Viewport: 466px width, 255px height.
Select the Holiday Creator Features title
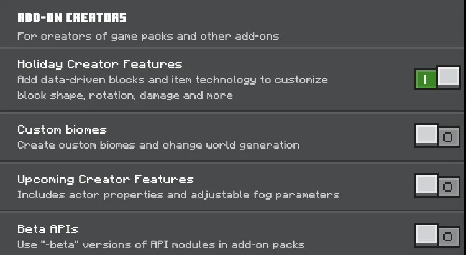click(x=100, y=64)
